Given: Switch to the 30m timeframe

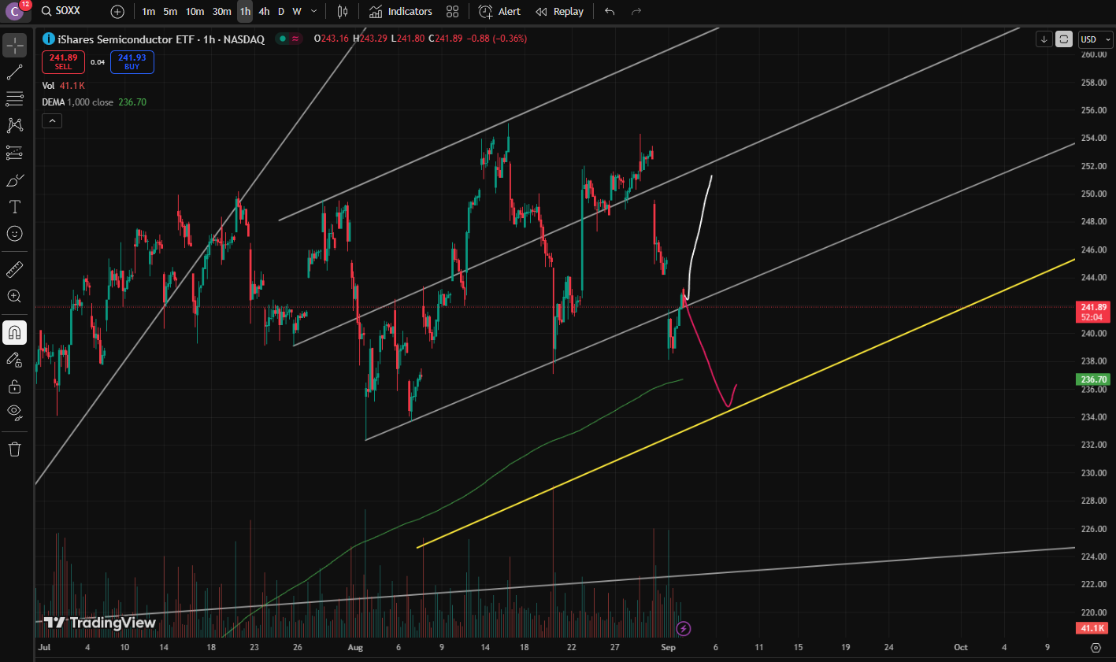Looking at the screenshot, I should point(221,12).
